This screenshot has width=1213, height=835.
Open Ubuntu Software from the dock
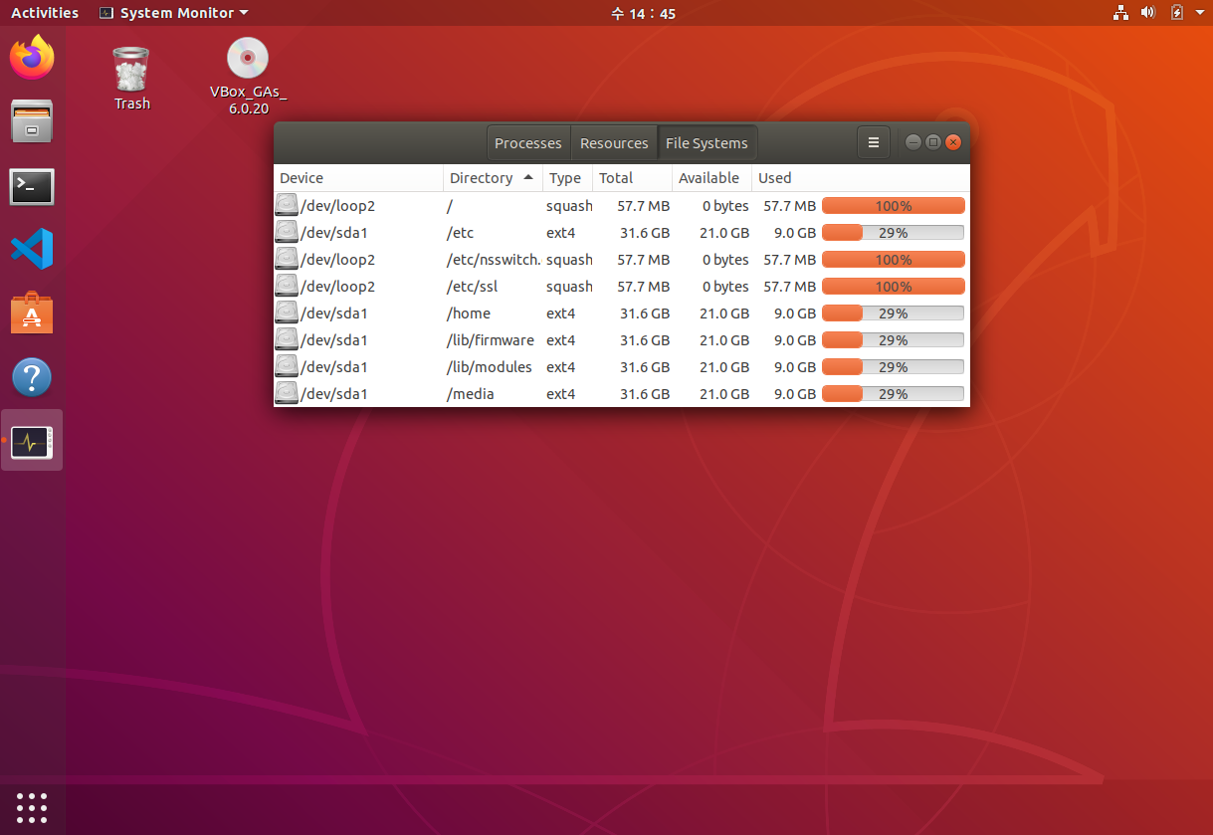pyautogui.click(x=32, y=313)
